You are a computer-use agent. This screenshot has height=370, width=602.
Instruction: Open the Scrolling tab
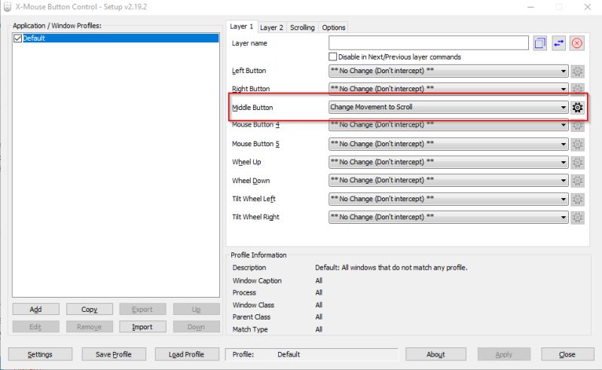(302, 28)
